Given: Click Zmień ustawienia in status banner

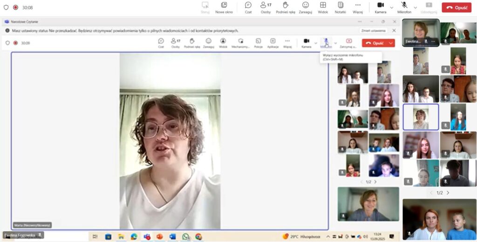Looking at the screenshot, I should click(374, 30).
